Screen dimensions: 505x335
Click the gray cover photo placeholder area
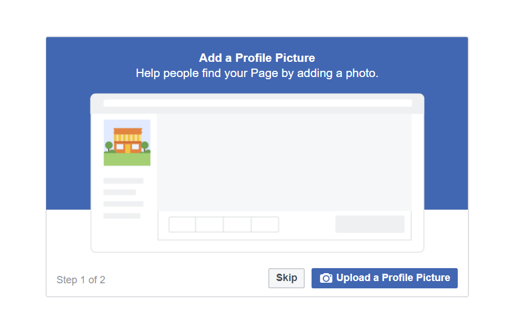tap(285, 162)
